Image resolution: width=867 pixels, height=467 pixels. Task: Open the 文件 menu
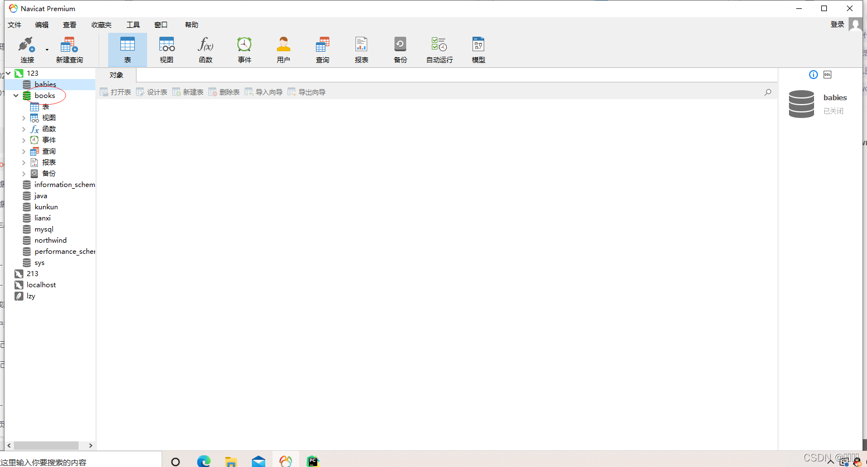coord(14,25)
